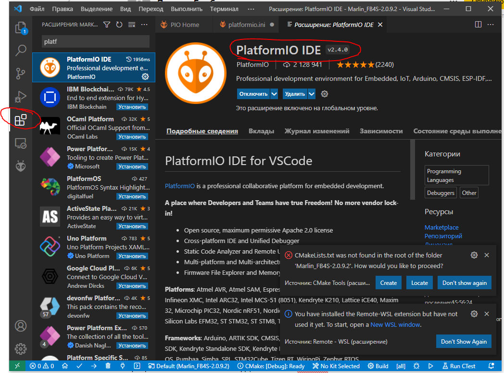Click the extensions search field
The width and height of the screenshot is (504, 373).
(x=96, y=41)
